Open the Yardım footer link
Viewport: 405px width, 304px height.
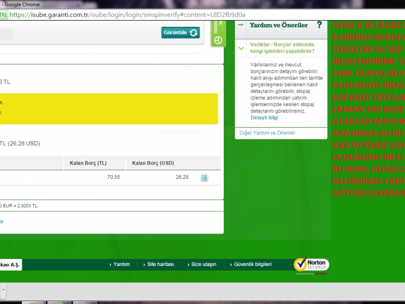coord(121,264)
